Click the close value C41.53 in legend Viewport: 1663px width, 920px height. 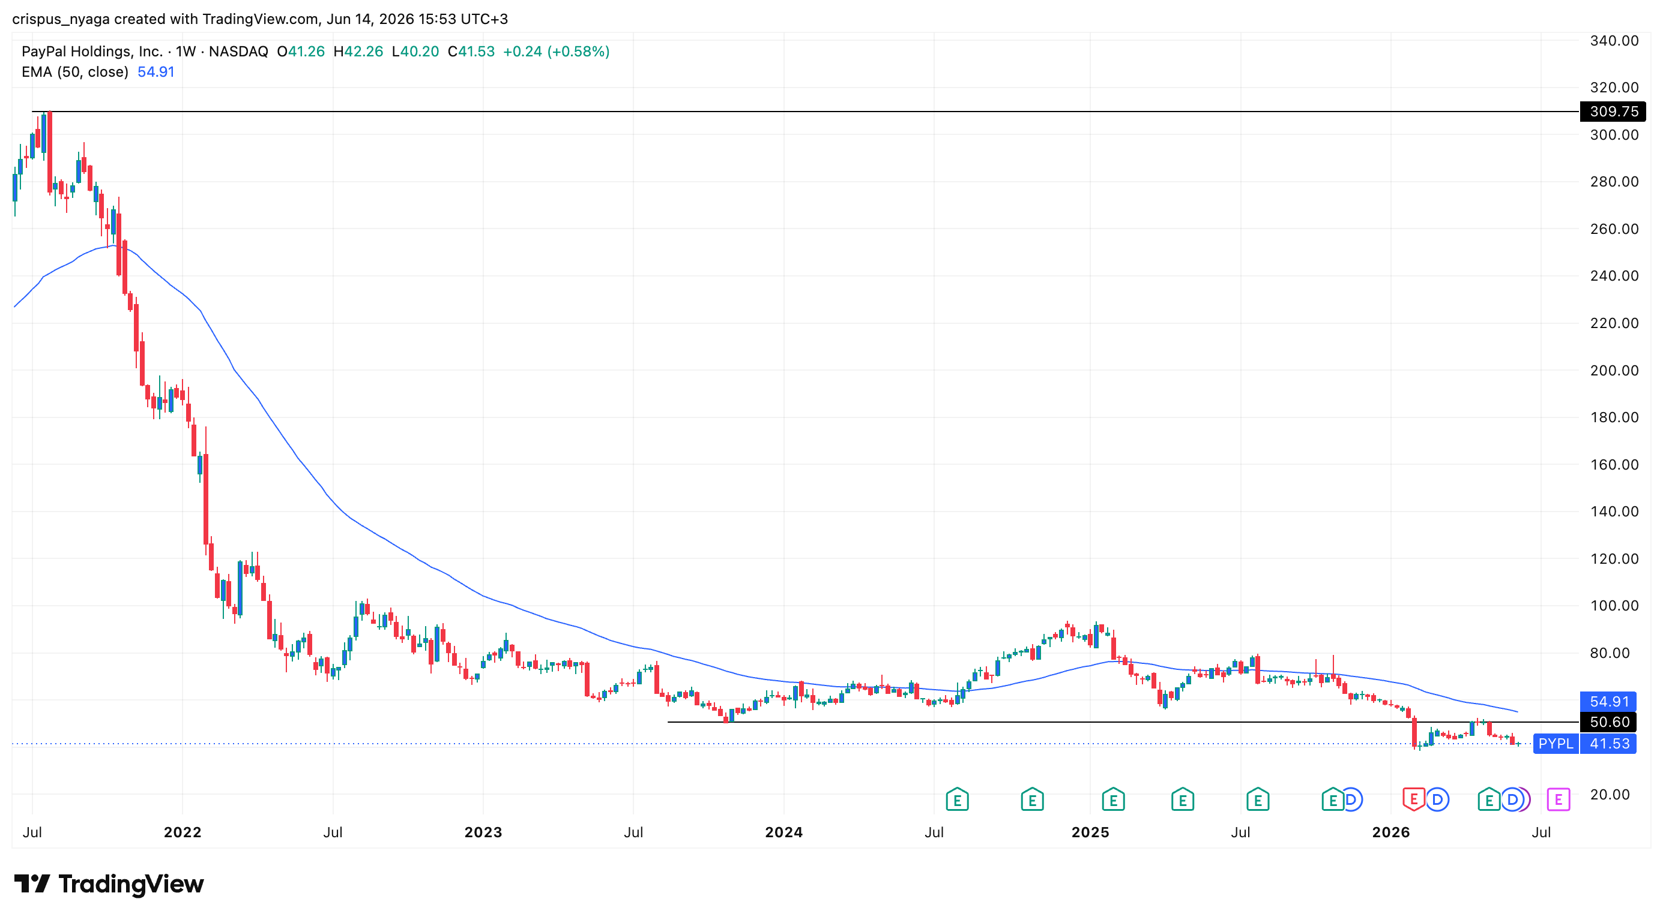tap(471, 52)
